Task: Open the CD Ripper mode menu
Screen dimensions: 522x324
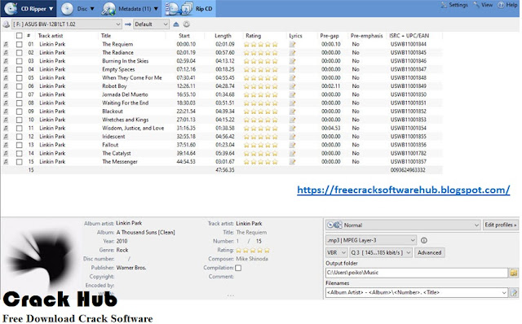Action: pos(29,9)
